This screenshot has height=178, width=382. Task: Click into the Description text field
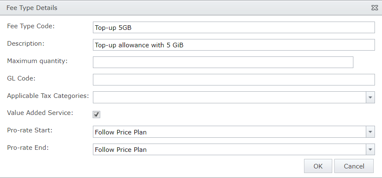(234, 45)
